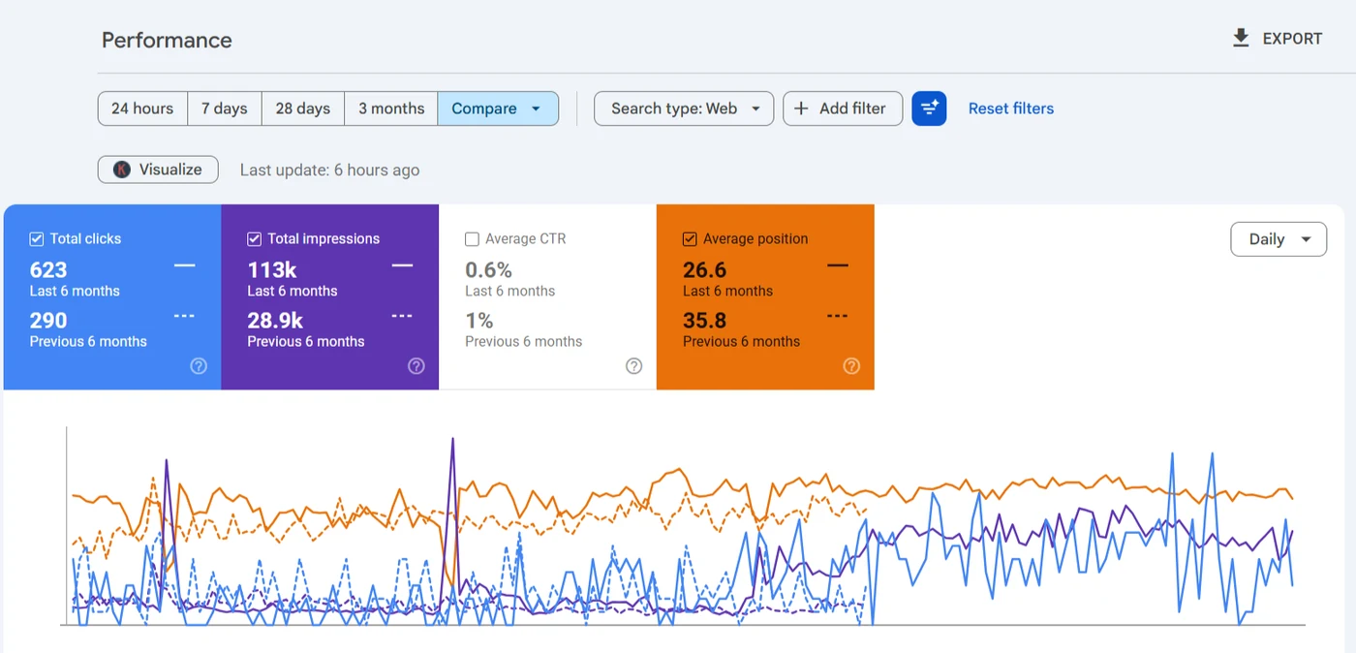This screenshot has width=1356, height=653.
Task: Open help icon on Average CTR card
Action: [x=634, y=366]
